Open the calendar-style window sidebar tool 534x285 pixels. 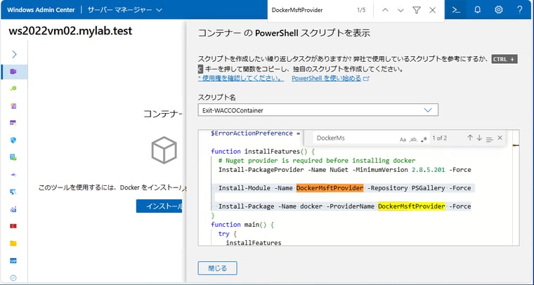coord(13,123)
